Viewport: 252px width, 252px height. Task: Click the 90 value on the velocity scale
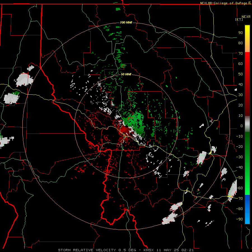coord(241,33)
